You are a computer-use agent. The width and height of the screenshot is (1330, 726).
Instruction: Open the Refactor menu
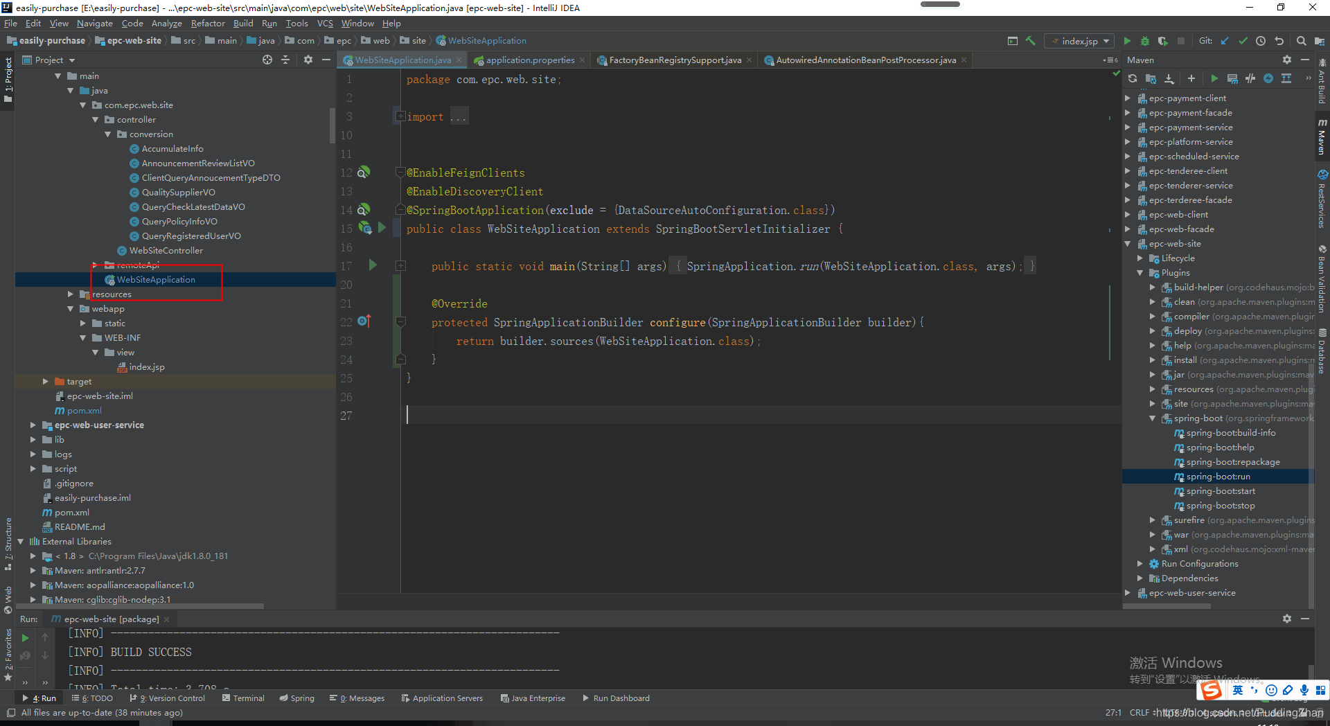click(208, 23)
